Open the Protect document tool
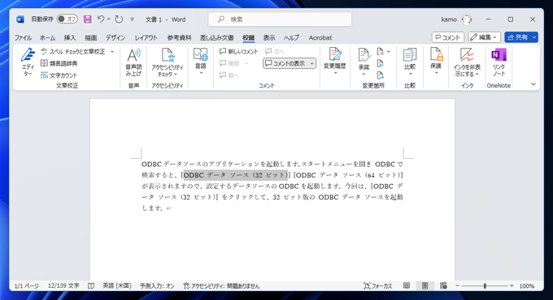553x300 pixels. pyautogui.click(x=436, y=62)
